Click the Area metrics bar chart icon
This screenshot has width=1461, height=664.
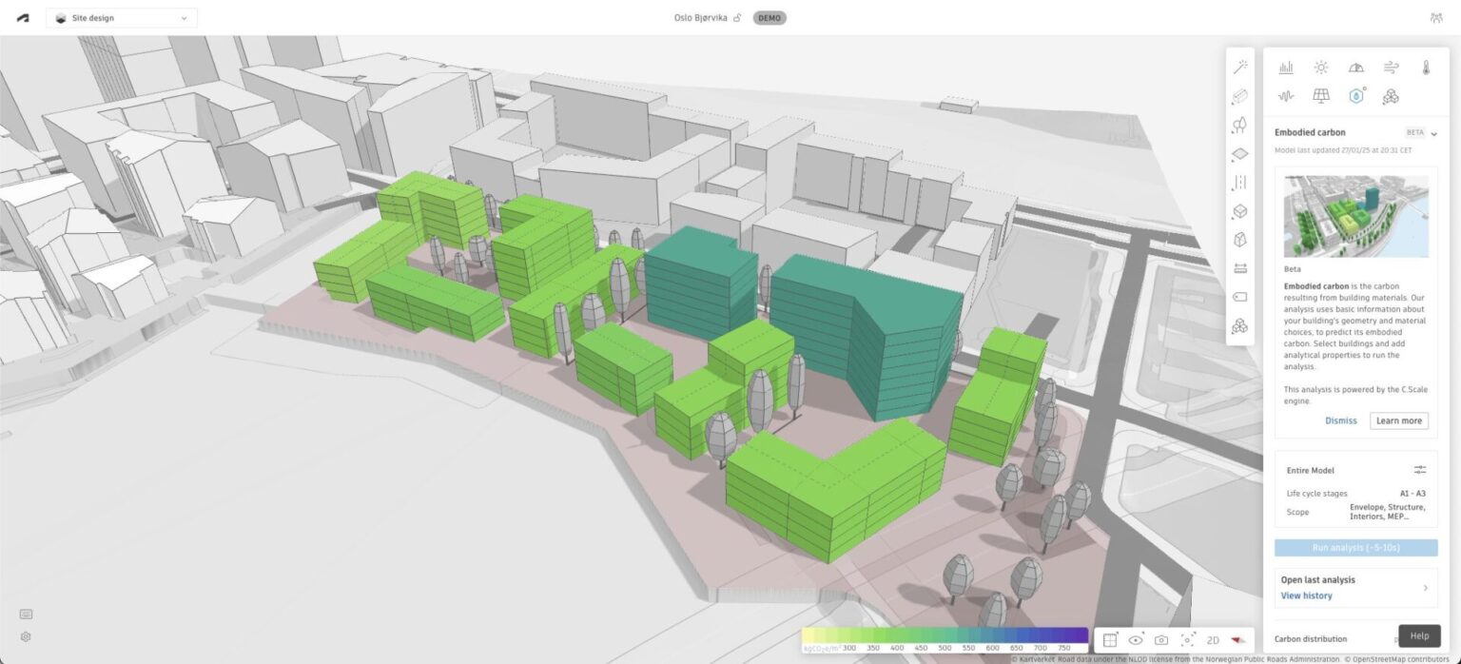1286,67
